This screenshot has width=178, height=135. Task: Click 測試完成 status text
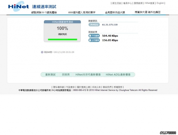point(62,34)
